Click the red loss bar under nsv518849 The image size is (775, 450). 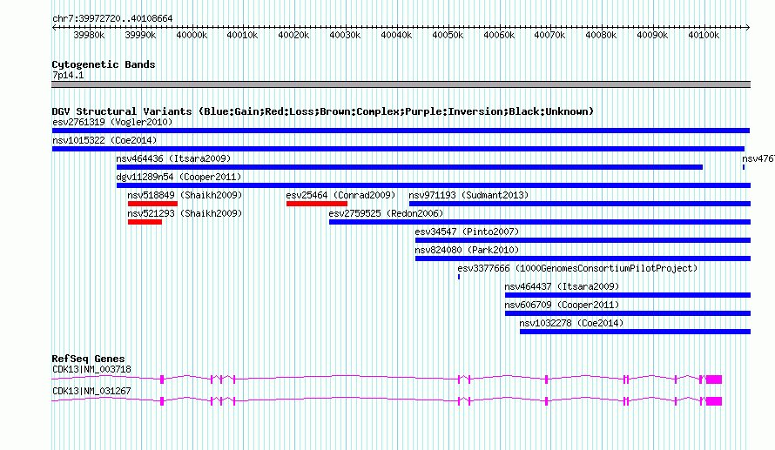point(152,204)
